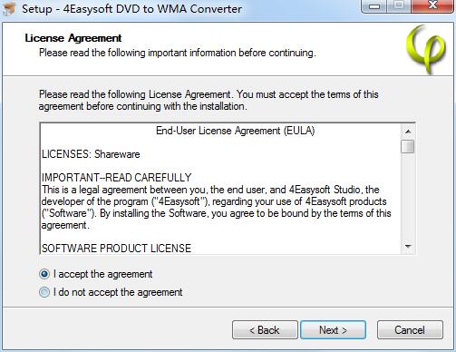Click the End-User License Agreement (EULA) heading
The height and width of the screenshot is (352, 456).
[x=236, y=131]
